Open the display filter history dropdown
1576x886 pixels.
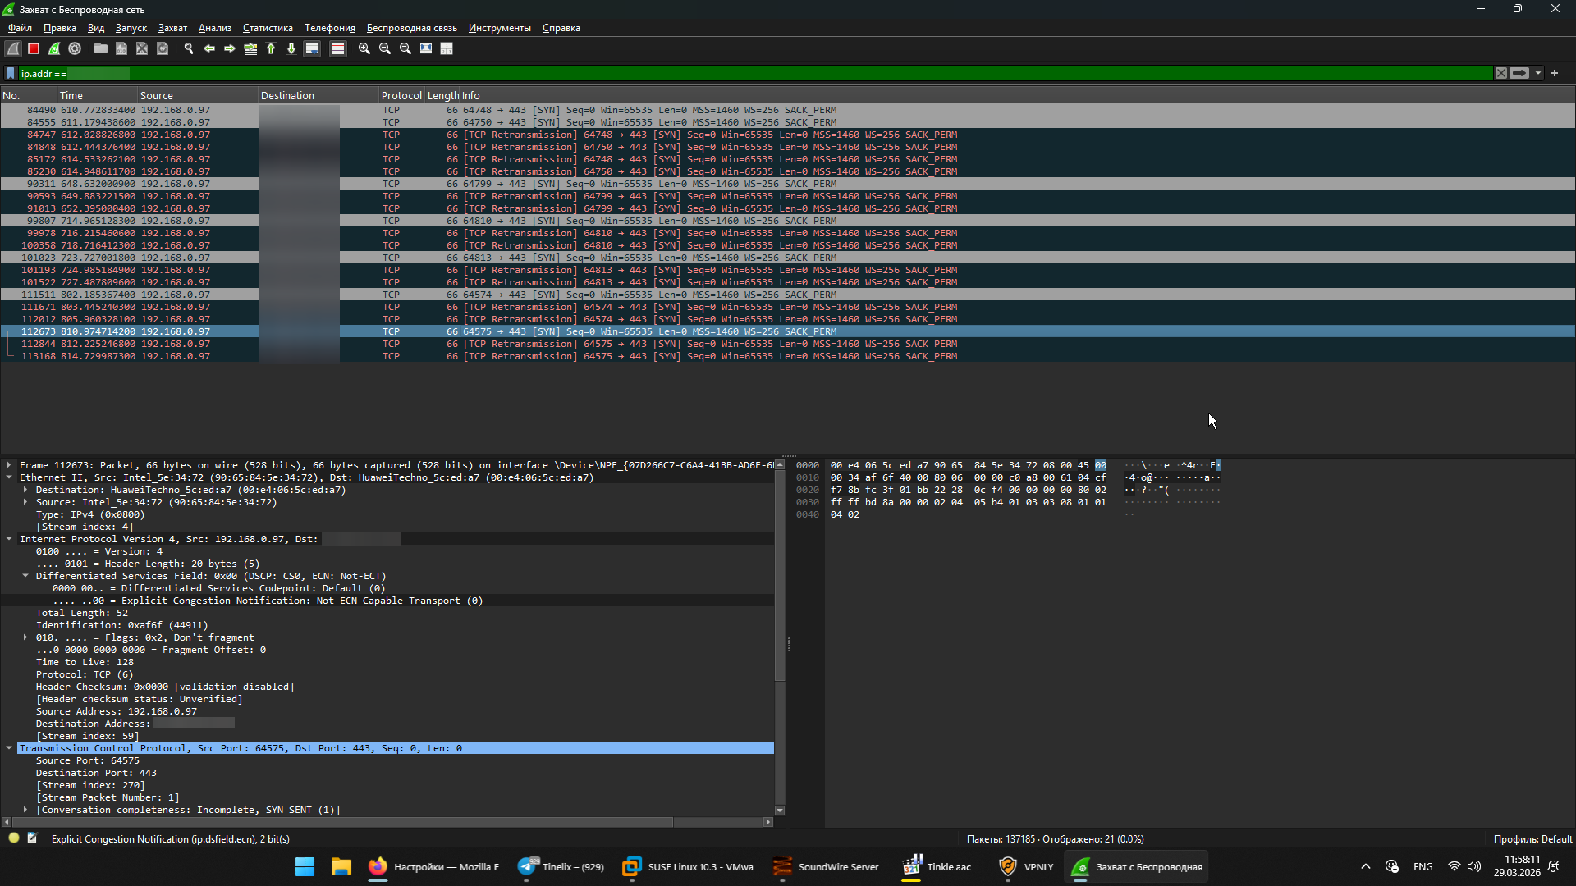click(1538, 74)
